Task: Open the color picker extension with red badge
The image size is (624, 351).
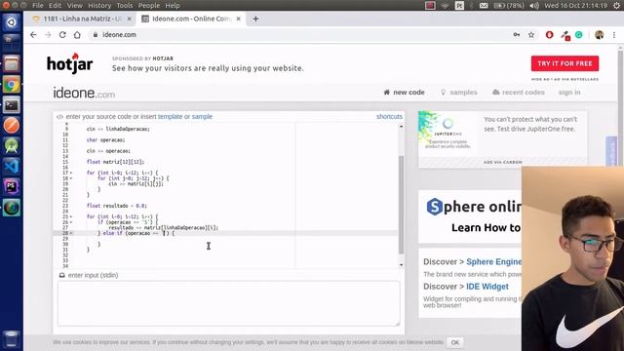Action: (565, 35)
